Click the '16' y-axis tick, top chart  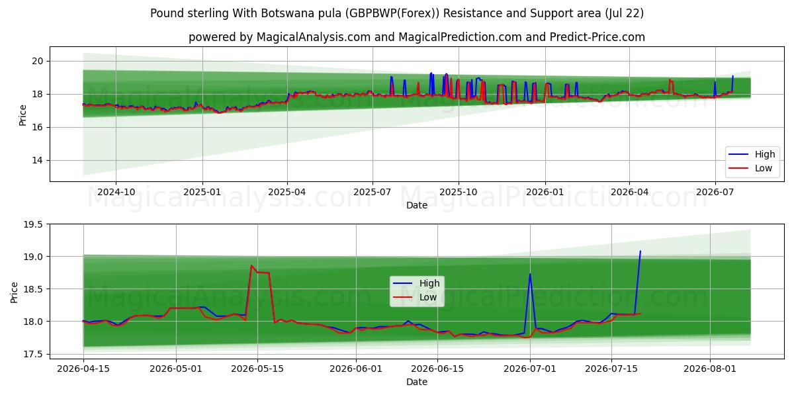[38, 127]
